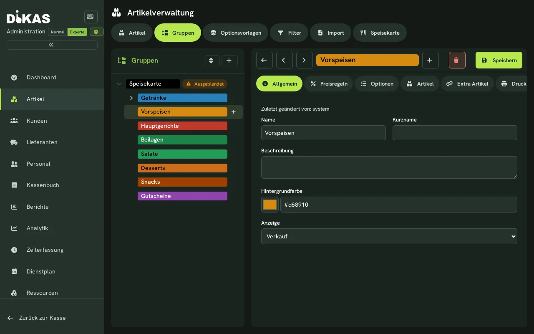
Task: Click the green help question-mark icon
Action: tap(96, 32)
